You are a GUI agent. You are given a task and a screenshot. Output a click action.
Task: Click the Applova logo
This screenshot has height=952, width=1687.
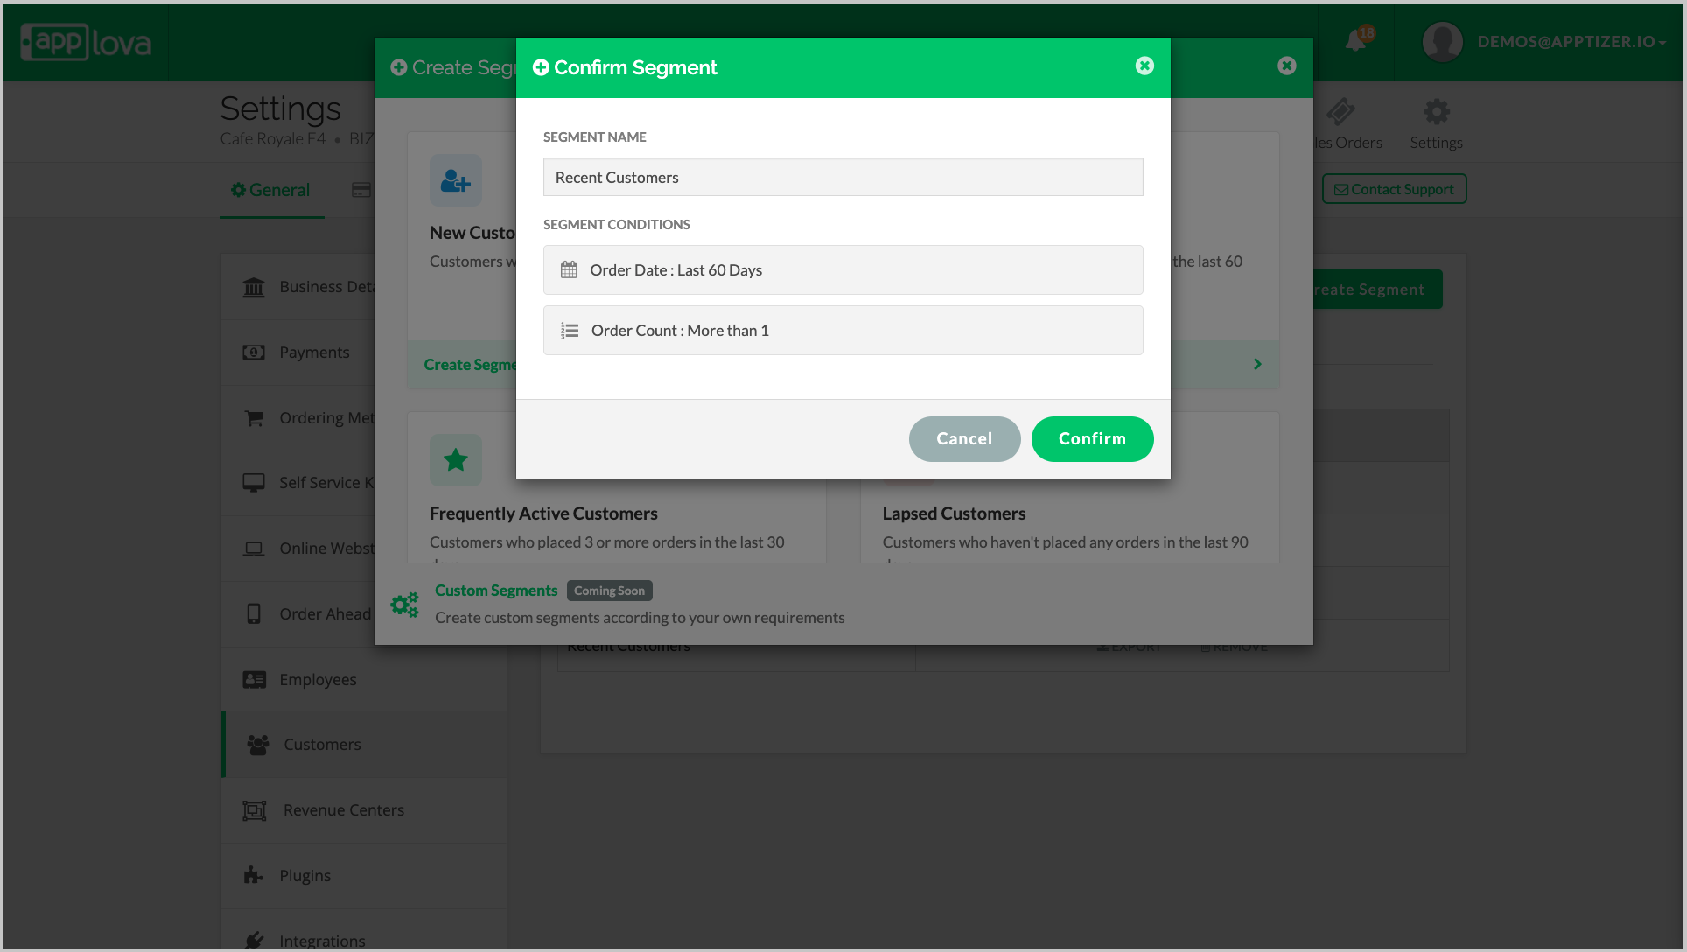(86, 42)
